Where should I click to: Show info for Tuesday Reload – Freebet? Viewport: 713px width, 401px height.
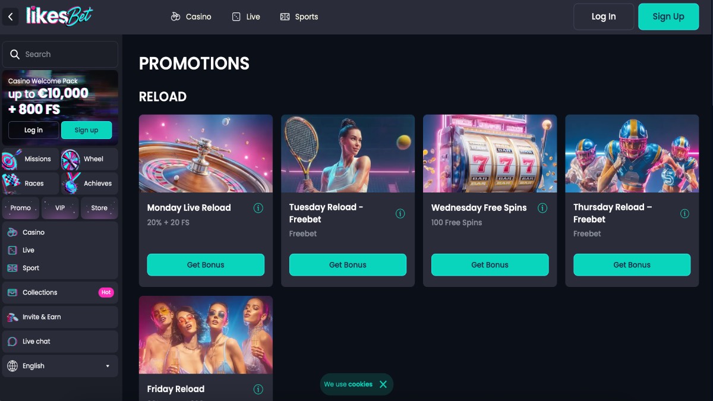(400, 213)
